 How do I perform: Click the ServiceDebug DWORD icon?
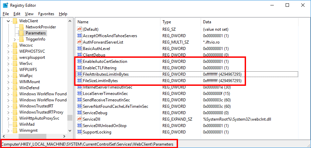coord(80,113)
